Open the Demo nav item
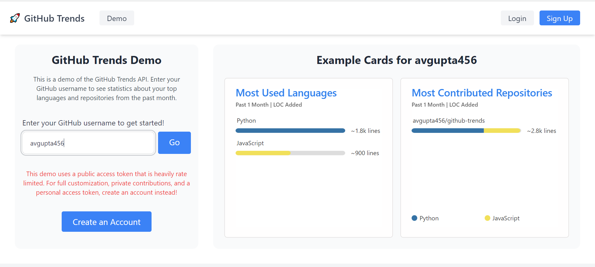The height and width of the screenshot is (267, 595). (117, 18)
